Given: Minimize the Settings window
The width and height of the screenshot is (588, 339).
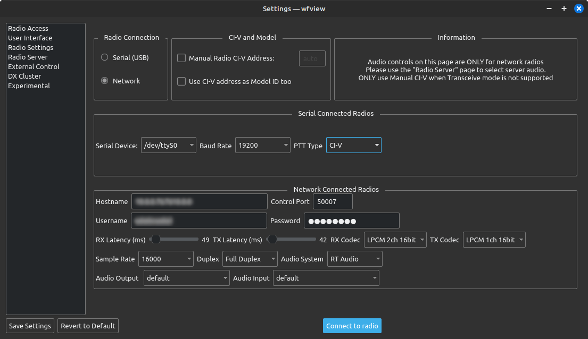Looking at the screenshot, I should pos(549,9).
